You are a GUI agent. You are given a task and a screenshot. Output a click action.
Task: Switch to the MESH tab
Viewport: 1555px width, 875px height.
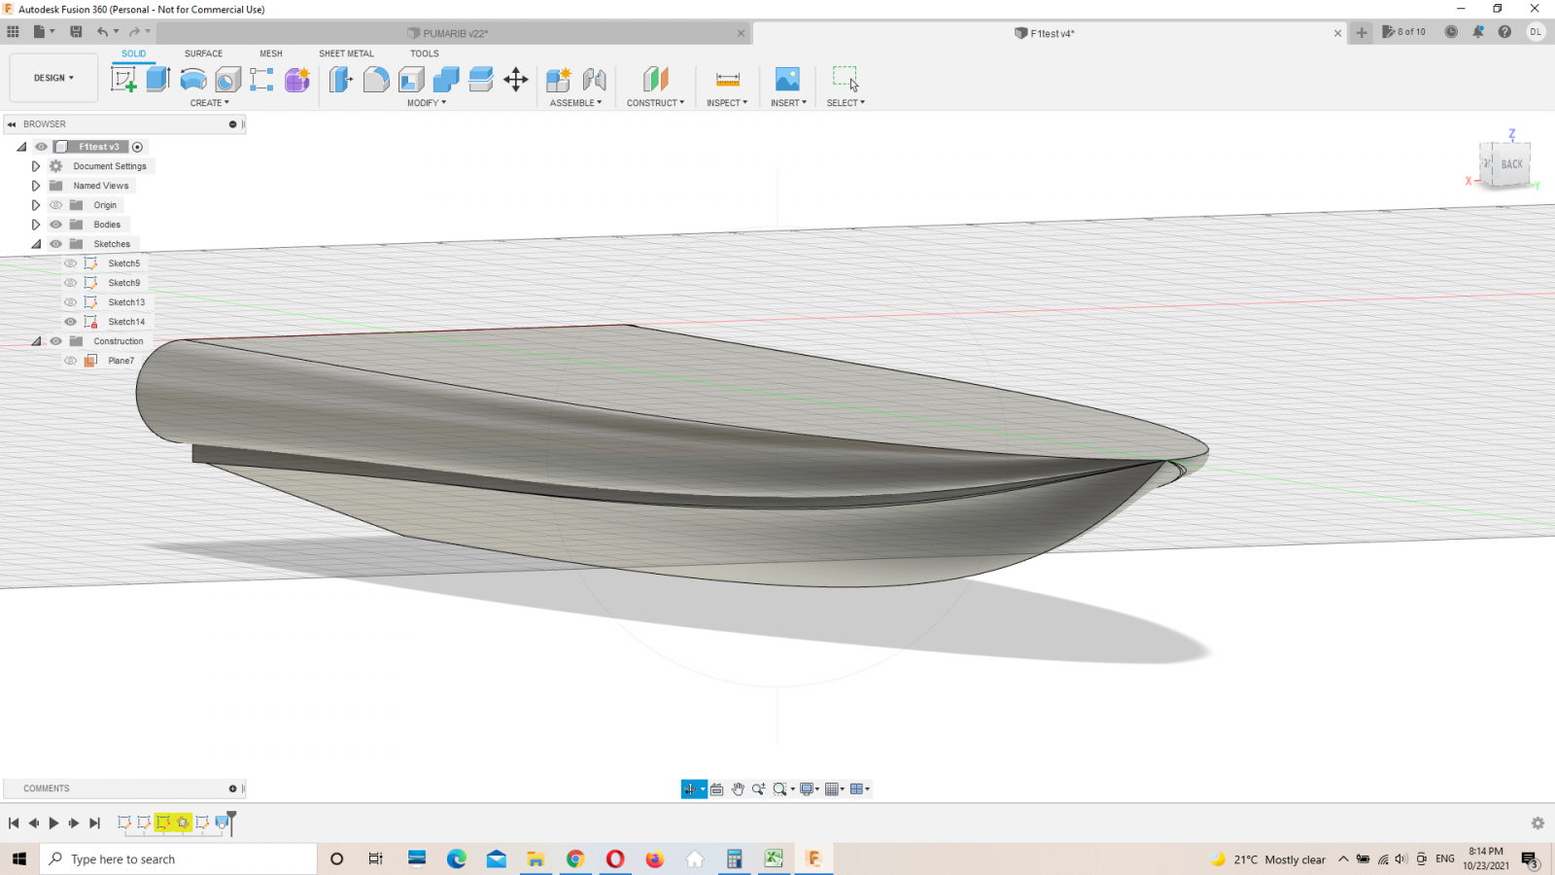pyautogui.click(x=271, y=53)
